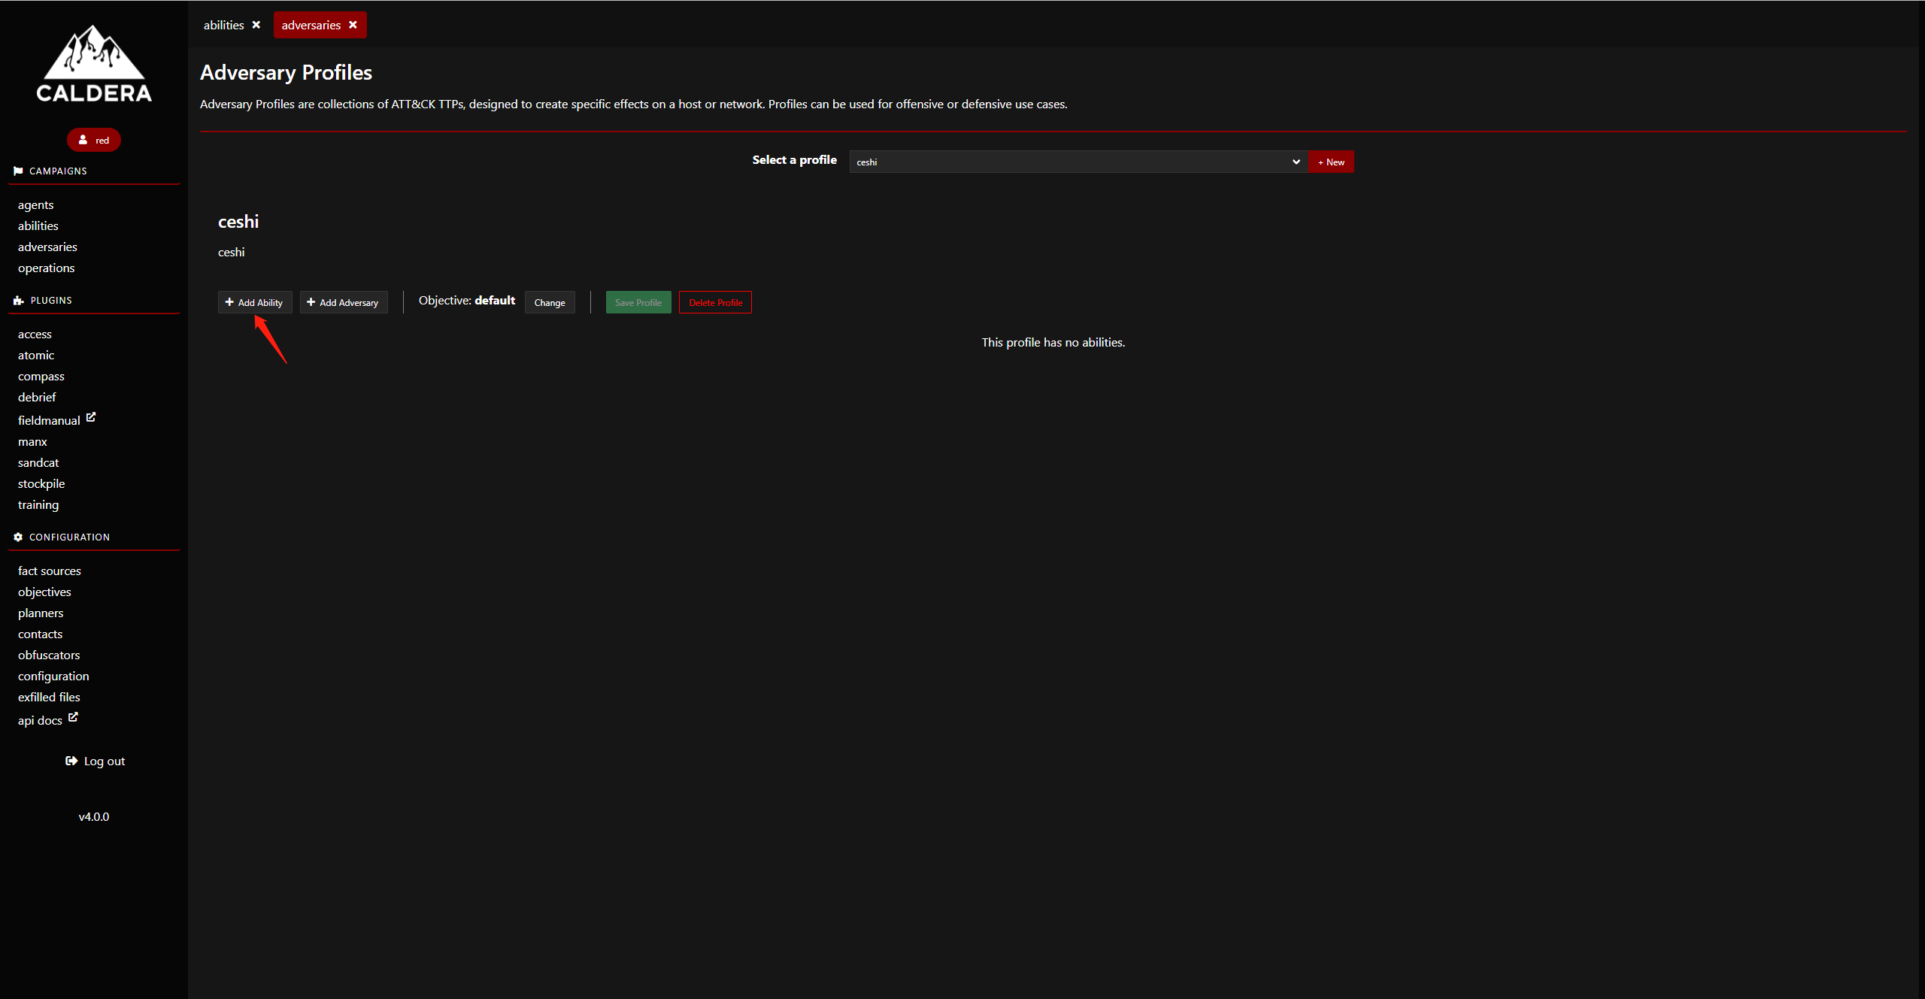Close the adversaries tab with X
1925x999 pixels.
coord(353,25)
